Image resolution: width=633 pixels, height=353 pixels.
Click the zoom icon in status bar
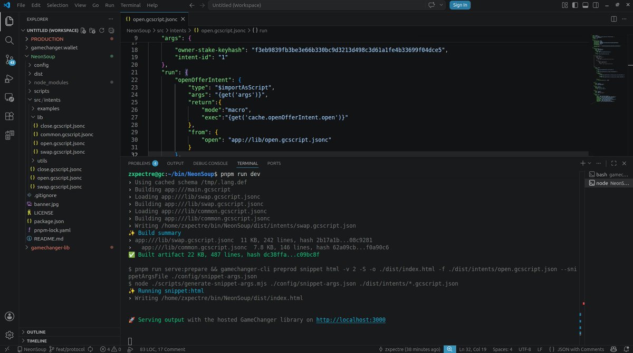pyautogui.click(x=449, y=349)
